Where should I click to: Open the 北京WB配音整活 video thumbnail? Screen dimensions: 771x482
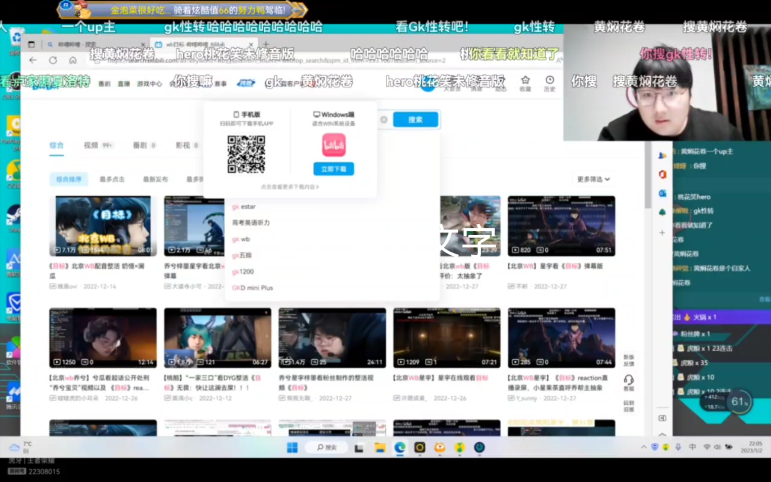(103, 226)
